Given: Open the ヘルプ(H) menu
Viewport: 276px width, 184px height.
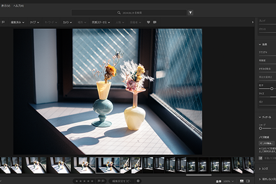Looking at the screenshot, I should [x=18, y=6].
